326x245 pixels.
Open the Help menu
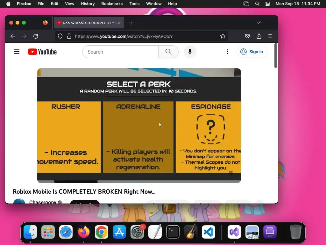[x=172, y=4]
